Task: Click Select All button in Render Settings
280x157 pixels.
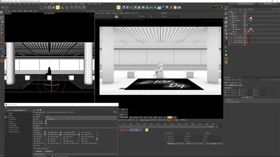Action: click(39, 151)
